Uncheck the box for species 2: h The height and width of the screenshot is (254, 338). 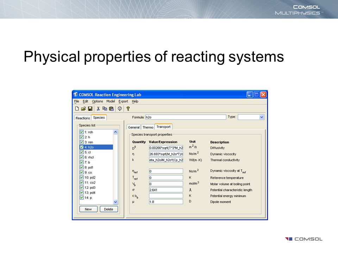click(82, 137)
